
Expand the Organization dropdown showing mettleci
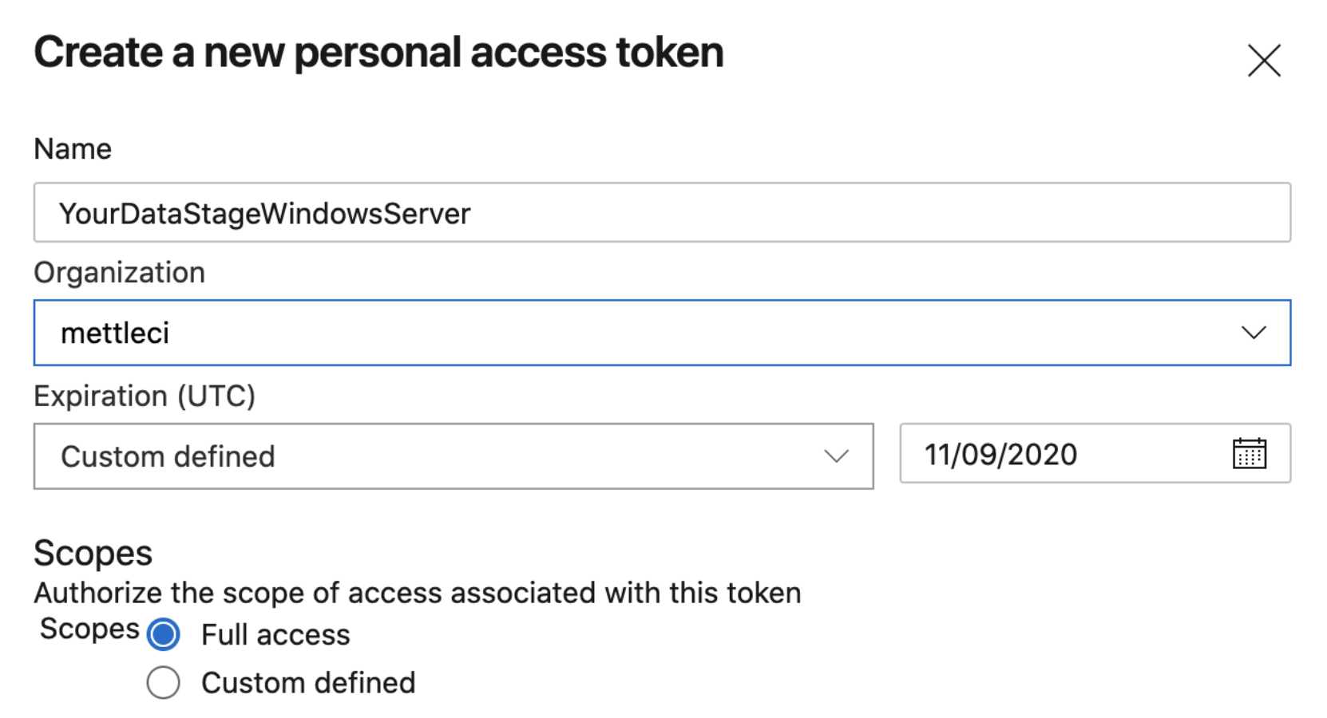(661, 333)
